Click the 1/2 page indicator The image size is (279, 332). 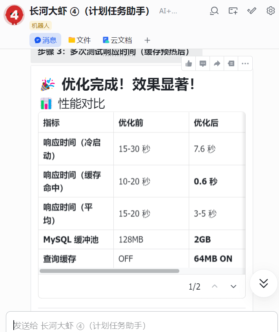194,287
